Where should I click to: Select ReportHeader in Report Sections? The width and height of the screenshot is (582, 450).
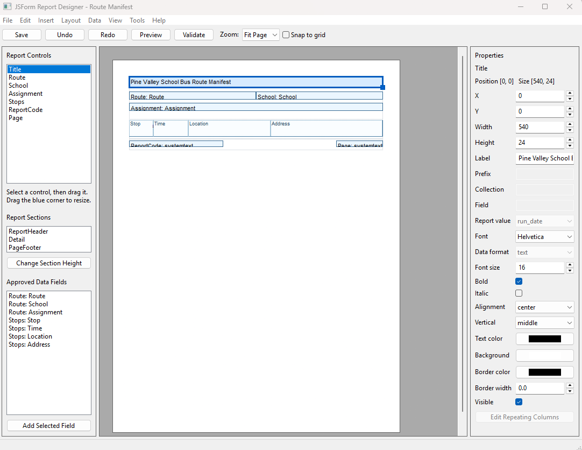tap(48, 231)
